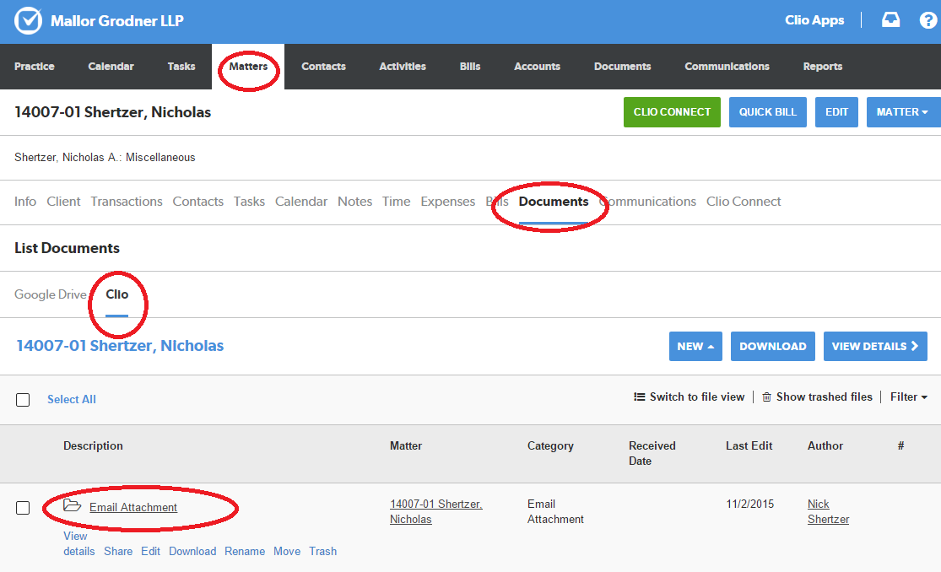The image size is (941, 572).
Task: Switch to the matter Calendar sub-tab
Action: coord(301,202)
